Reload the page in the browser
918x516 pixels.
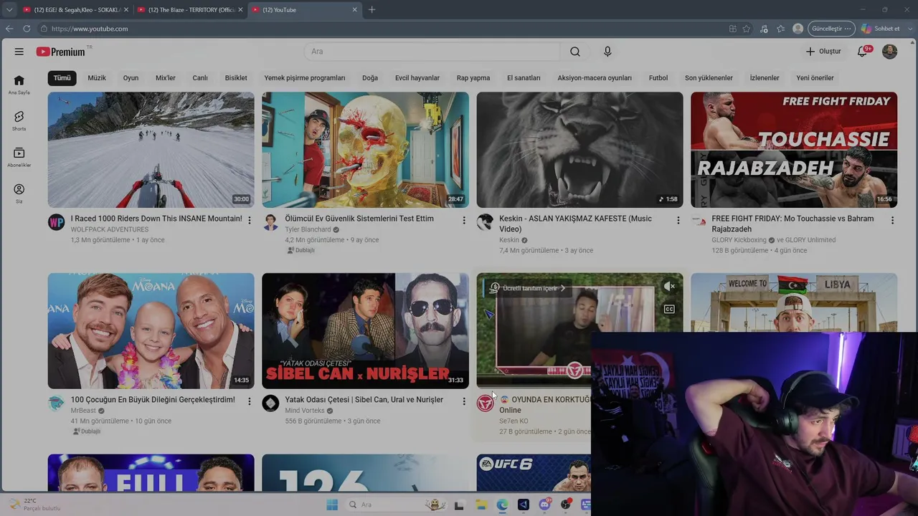[x=27, y=29]
